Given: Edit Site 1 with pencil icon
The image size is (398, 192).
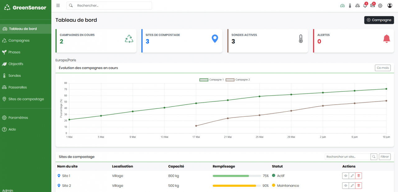Looking at the screenshot, I should coord(352,176).
